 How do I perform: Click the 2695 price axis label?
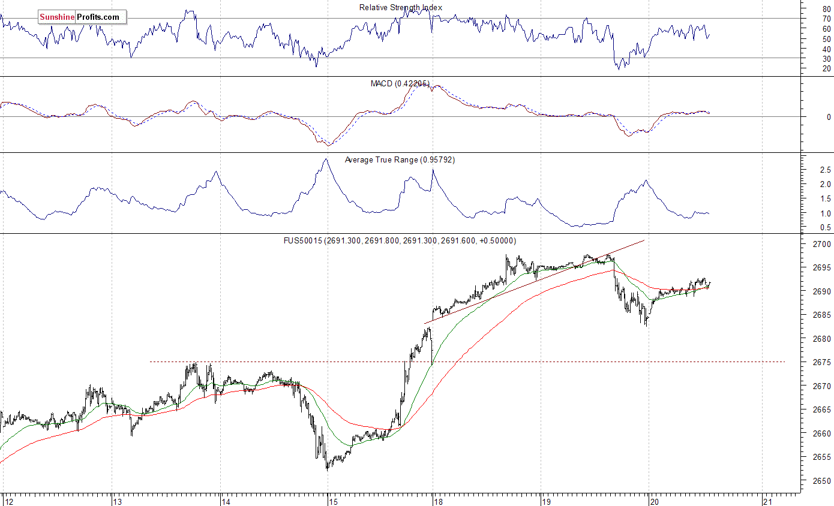click(x=823, y=268)
